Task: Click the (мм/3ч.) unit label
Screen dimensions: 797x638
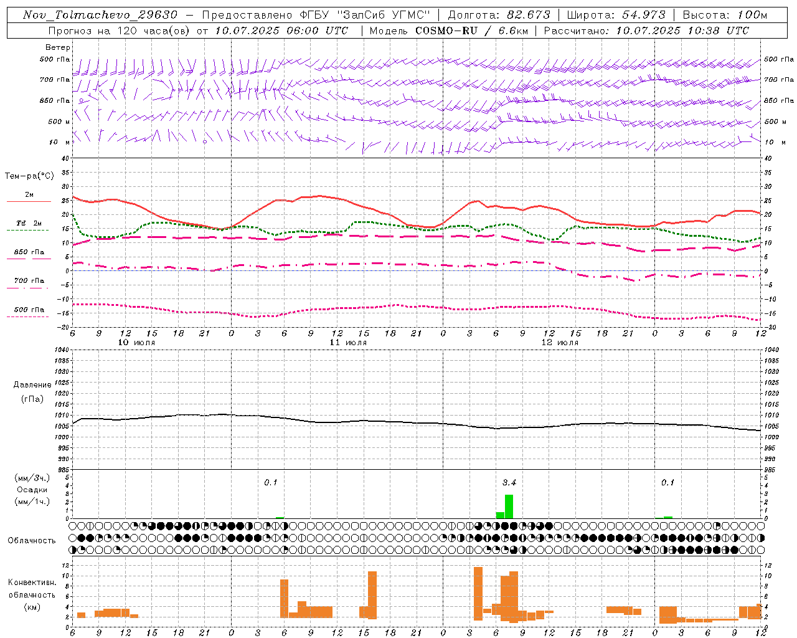Action: [x=31, y=478]
